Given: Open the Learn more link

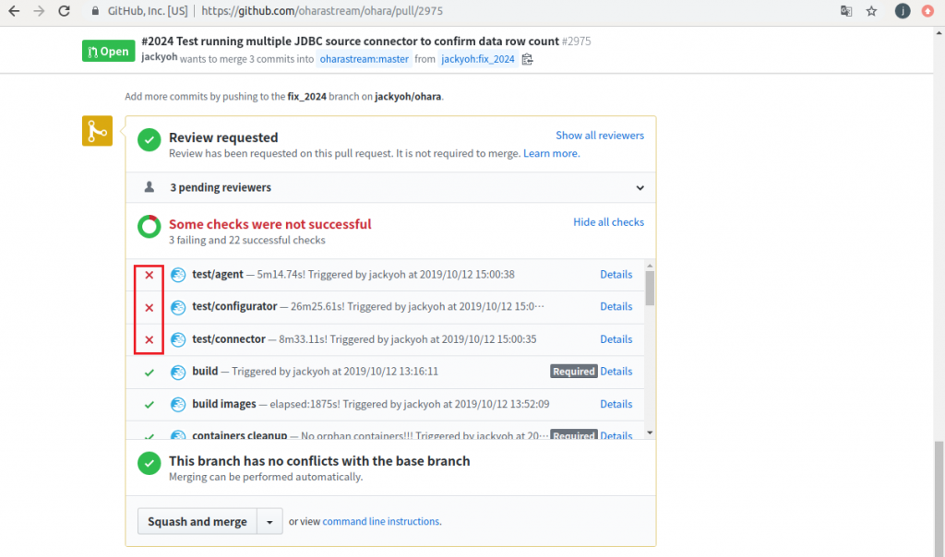Looking at the screenshot, I should pyautogui.click(x=551, y=153).
